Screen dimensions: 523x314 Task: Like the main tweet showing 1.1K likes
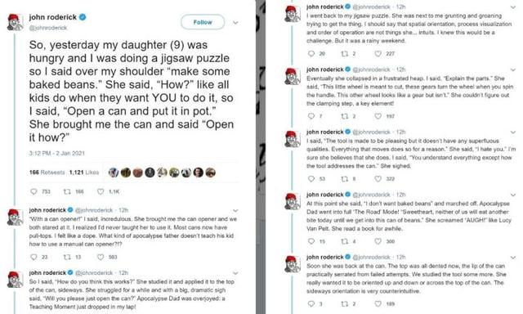tap(101, 191)
